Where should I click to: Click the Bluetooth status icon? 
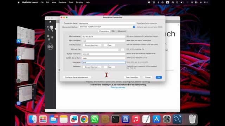(158, 2)
